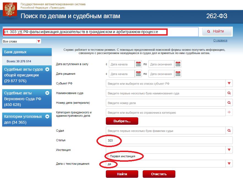Click the Очистить button
This screenshot has height=178, width=243.
[159, 174]
